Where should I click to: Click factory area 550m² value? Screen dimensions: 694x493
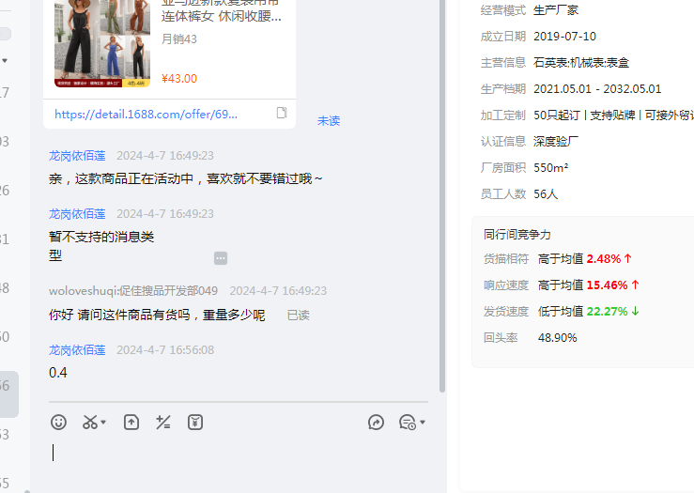pos(550,168)
